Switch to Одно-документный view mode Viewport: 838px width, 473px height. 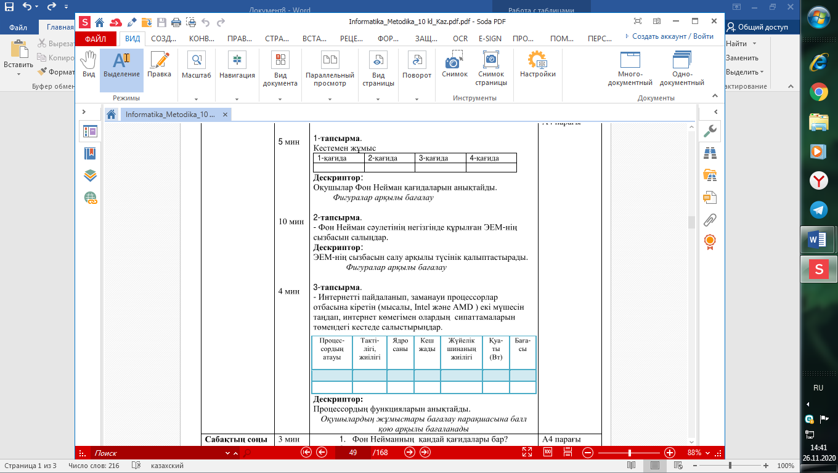coord(681,69)
